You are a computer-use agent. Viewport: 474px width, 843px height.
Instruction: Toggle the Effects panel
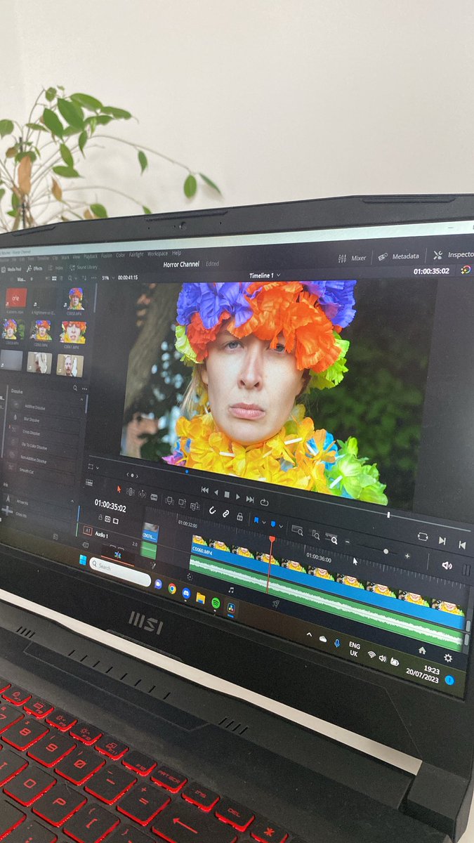click(35, 268)
